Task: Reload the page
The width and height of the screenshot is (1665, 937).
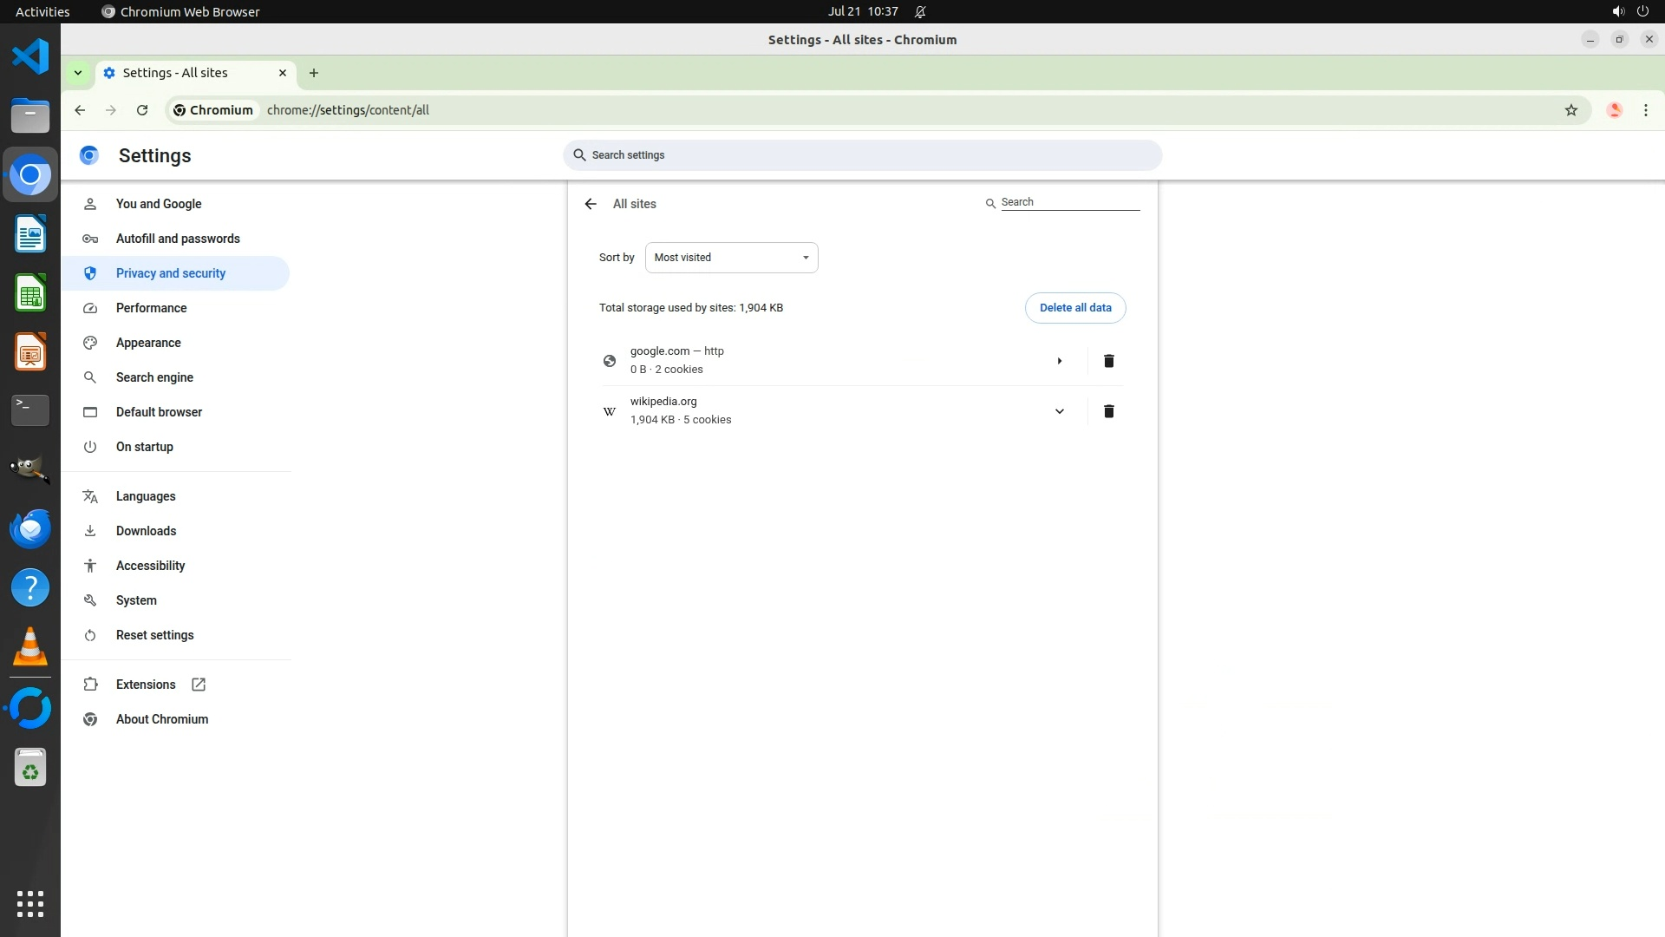Action: (x=142, y=110)
